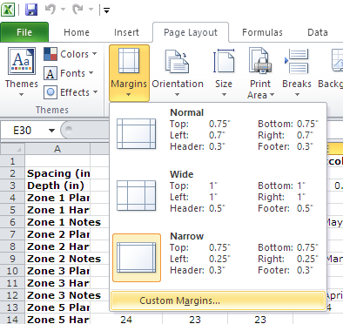Open Custom Margins dialog

[219, 300]
